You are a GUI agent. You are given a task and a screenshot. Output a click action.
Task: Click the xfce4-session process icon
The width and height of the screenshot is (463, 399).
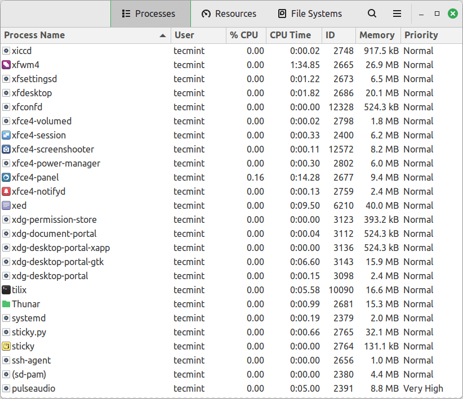6,135
